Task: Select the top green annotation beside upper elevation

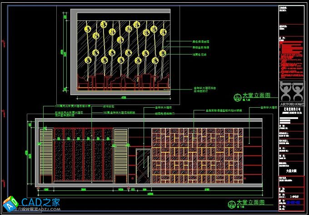Action: tap(200, 42)
